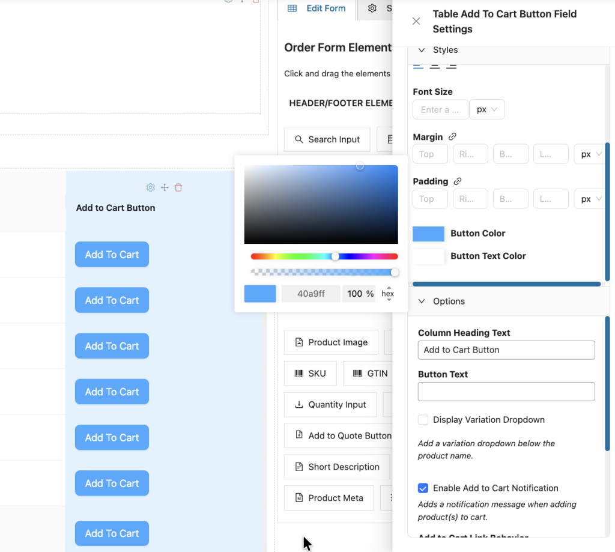Click the Padding Top input field
Screen dimensions: 615x552
point(430,199)
